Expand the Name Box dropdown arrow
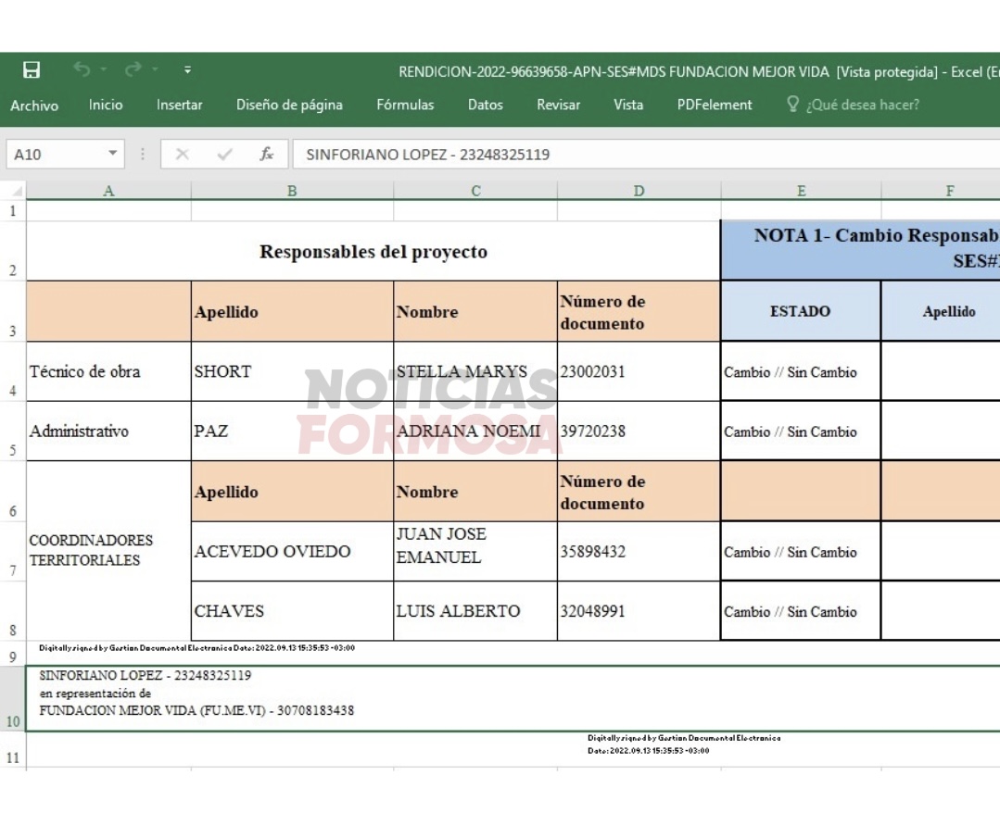 tap(112, 154)
